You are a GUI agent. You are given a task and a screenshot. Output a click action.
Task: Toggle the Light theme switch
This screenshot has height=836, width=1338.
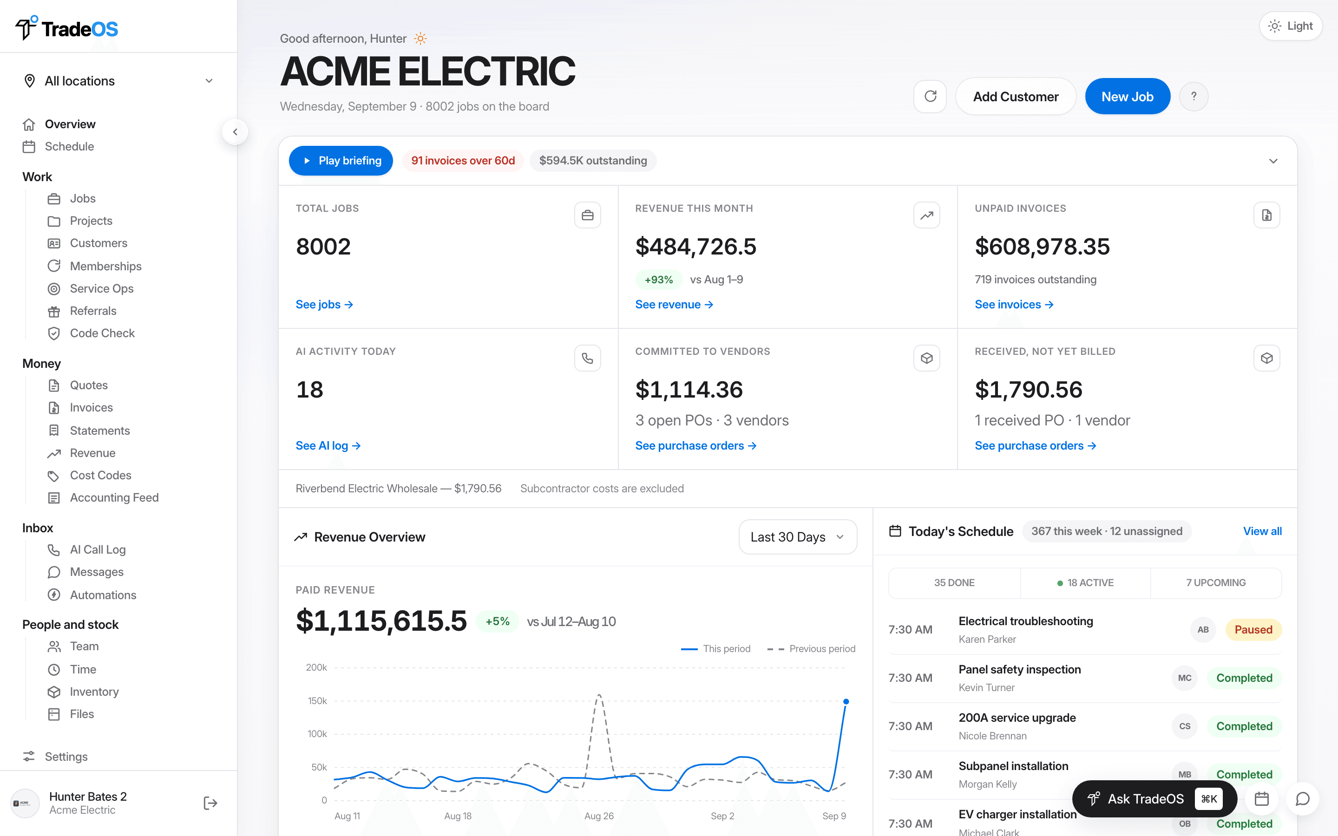(1291, 26)
